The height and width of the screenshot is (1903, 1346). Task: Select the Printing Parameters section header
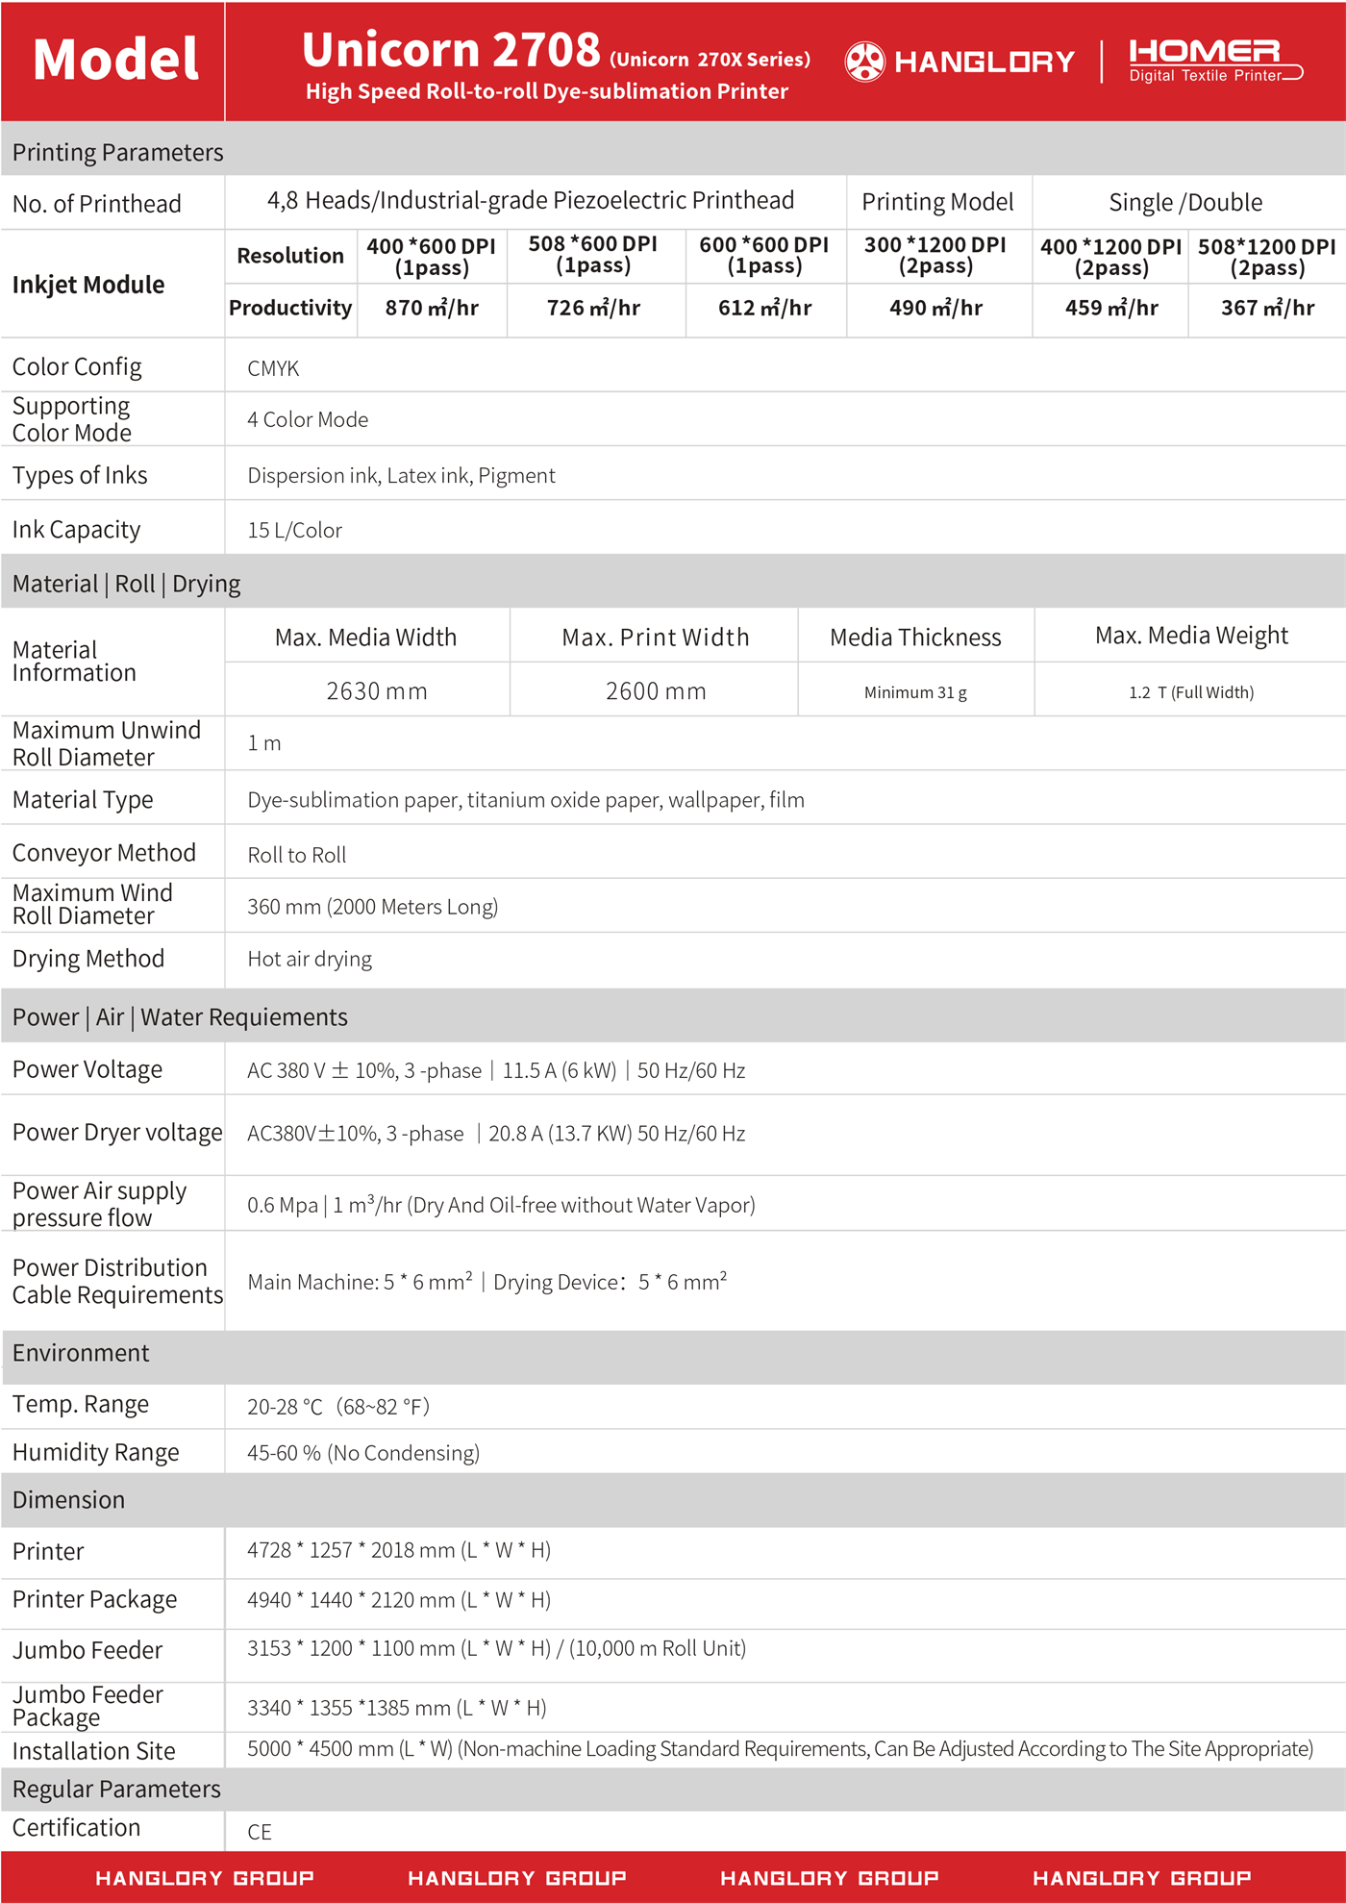point(117,152)
